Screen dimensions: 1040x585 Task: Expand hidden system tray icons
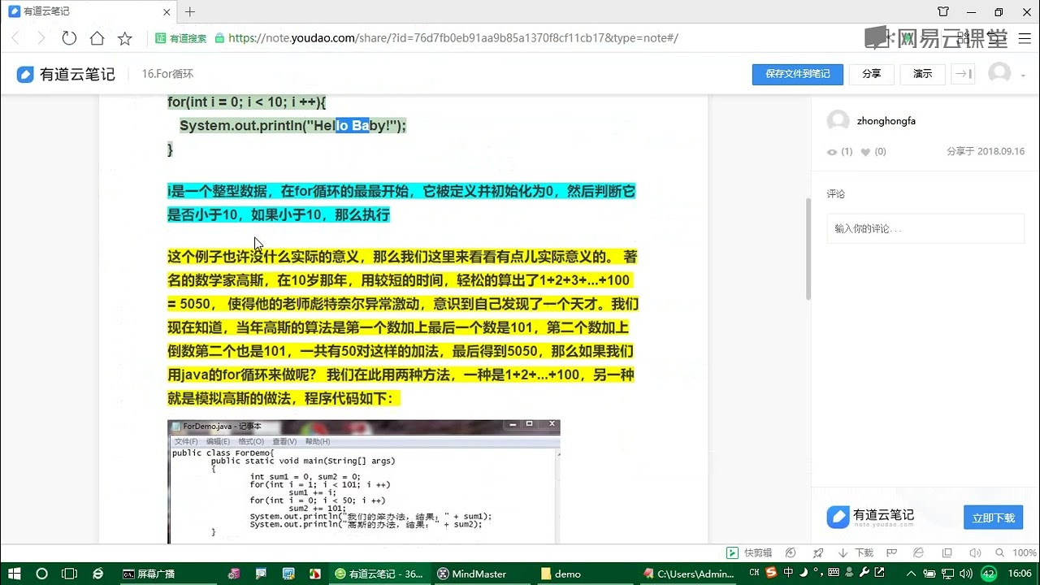(909, 574)
